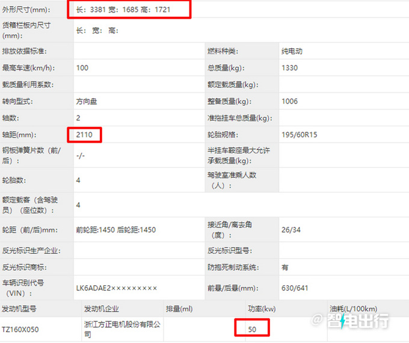This screenshot has width=409, height=343.
Task: Select the motor model TZ160X050
Action: [x=20, y=329]
